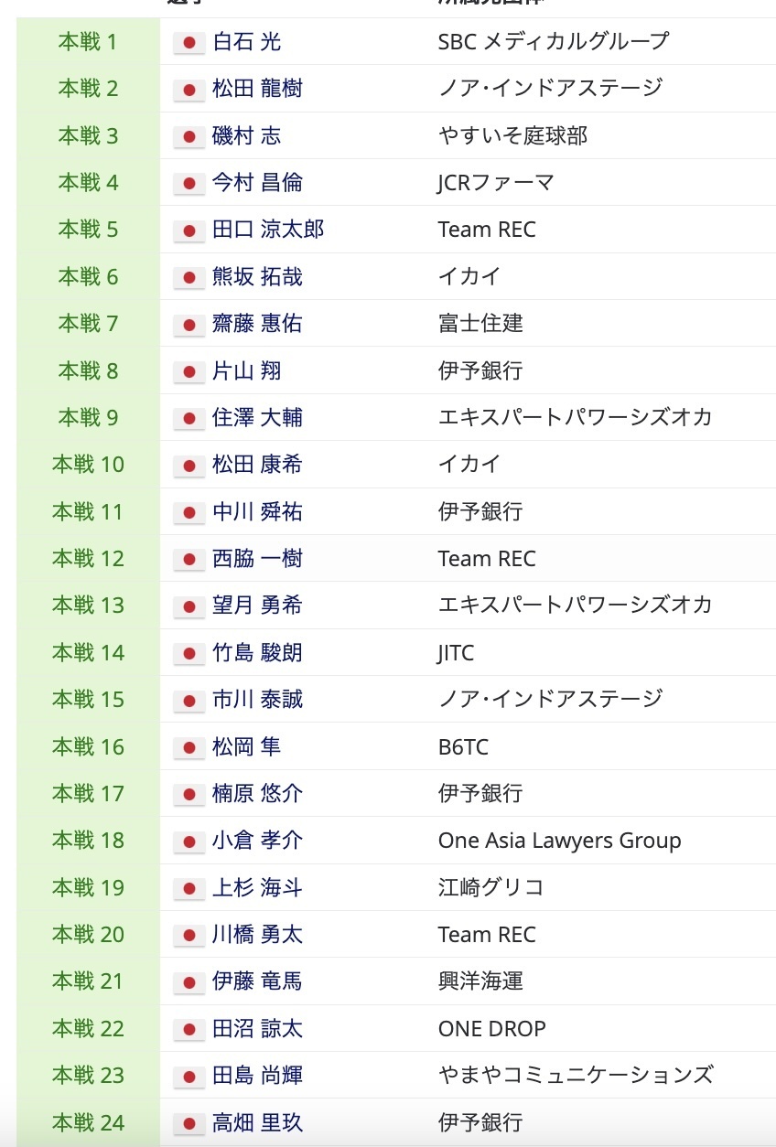Open profile of 望月 勇希

pos(257,606)
